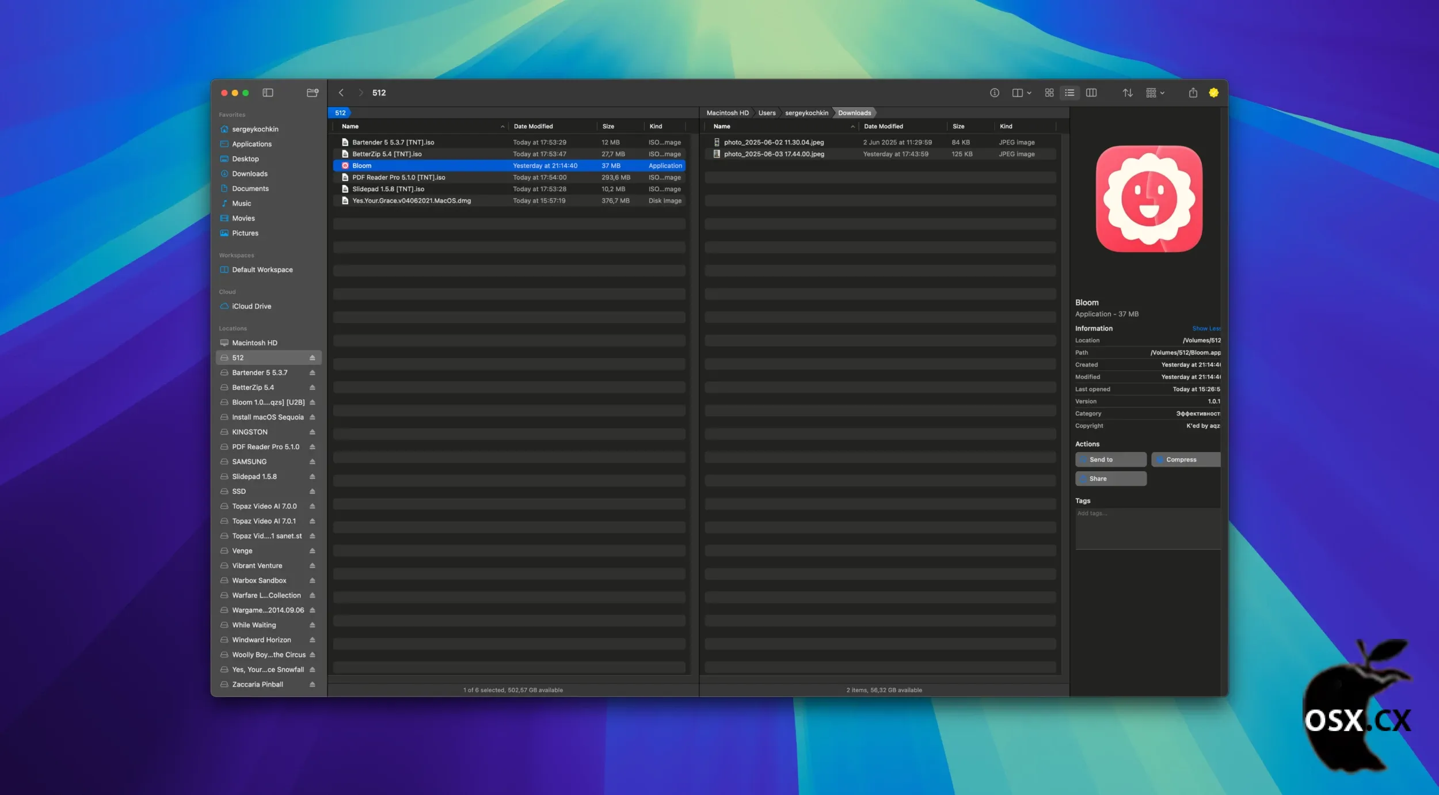The image size is (1439, 795).
Task: Click the Share action button
Action: click(x=1111, y=479)
